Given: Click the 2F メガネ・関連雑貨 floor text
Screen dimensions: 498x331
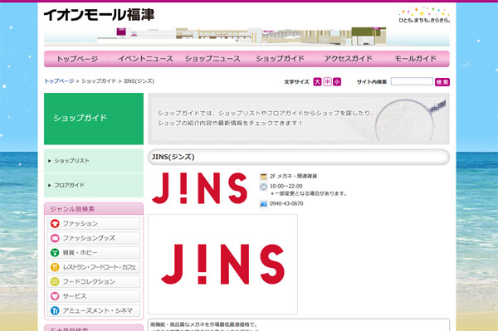Looking at the screenshot, I should click(293, 176).
